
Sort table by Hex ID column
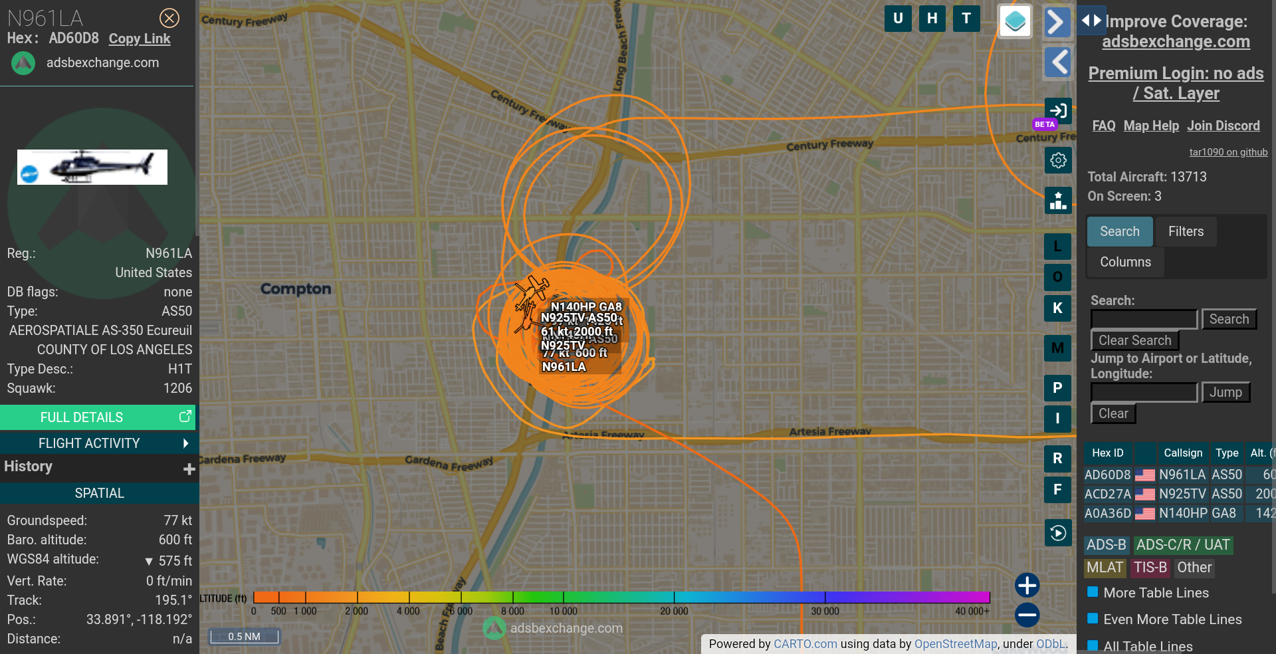tap(1108, 453)
